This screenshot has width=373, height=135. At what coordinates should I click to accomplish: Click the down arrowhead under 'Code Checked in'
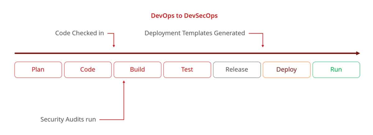(114, 46)
